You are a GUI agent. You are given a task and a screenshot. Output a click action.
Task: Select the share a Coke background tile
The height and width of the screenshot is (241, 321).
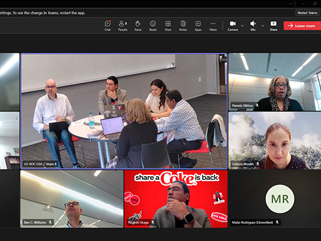coord(176,199)
